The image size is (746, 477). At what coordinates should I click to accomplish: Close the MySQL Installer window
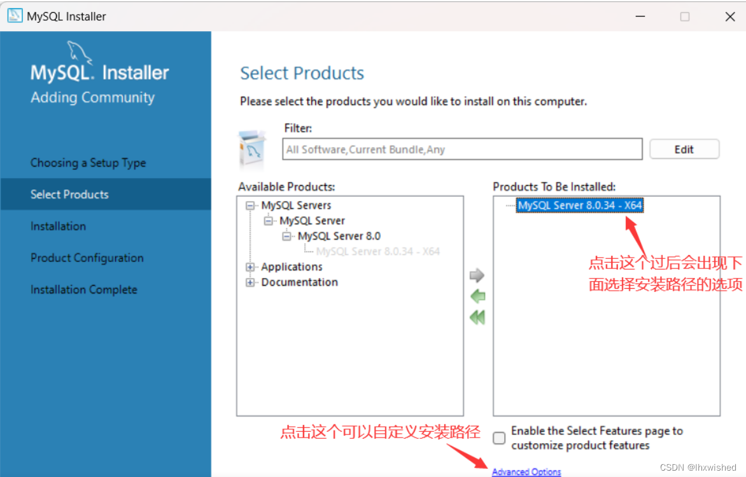coord(730,17)
